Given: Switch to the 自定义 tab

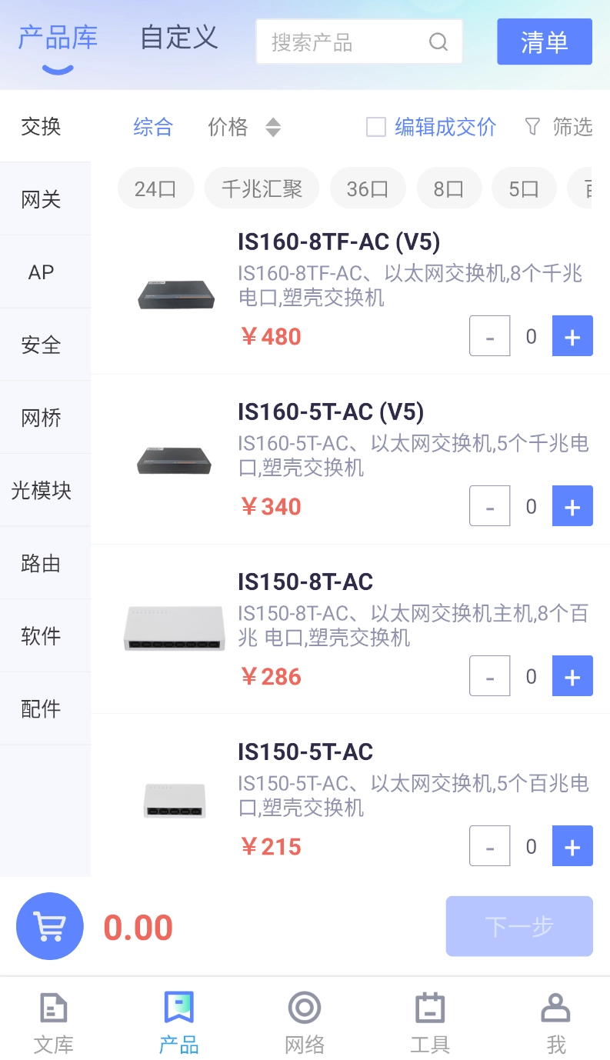Looking at the screenshot, I should coord(179,37).
